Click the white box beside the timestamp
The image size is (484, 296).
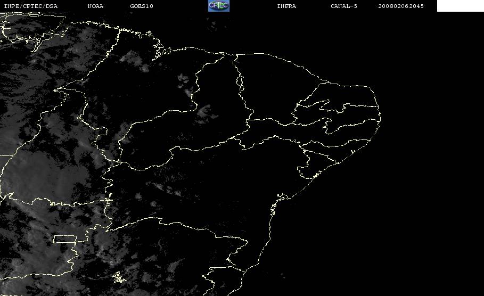click(461, 6)
